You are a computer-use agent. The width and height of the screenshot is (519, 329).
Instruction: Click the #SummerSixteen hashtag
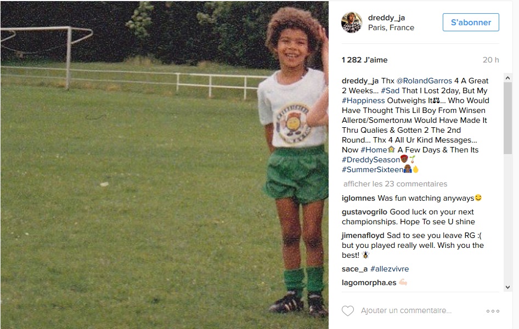(x=373, y=170)
